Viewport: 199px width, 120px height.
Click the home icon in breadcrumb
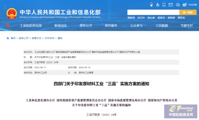coord(8,38)
